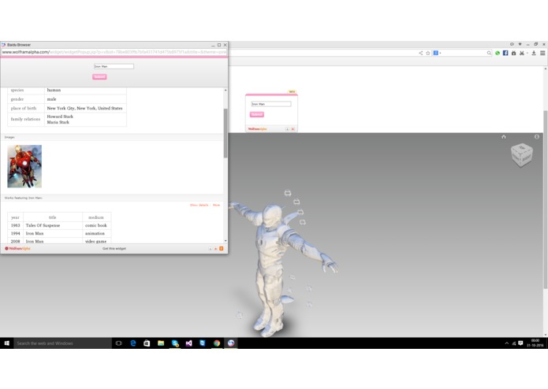Click the 'Show details' link
The width and height of the screenshot is (548, 389).
(x=199, y=206)
